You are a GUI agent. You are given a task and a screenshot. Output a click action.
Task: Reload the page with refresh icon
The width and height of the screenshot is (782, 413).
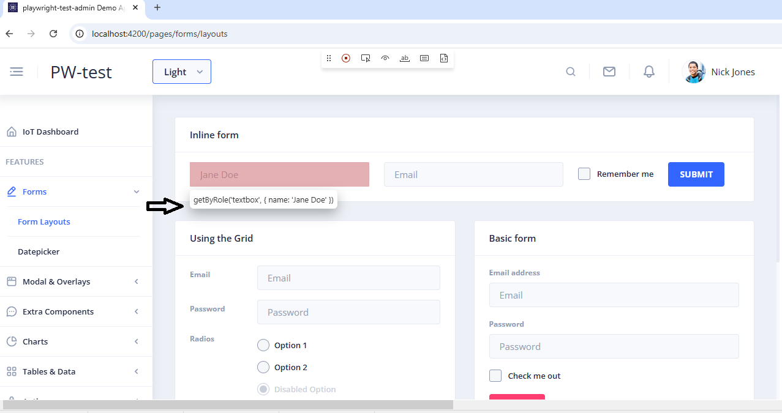click(x=53, y=34)
